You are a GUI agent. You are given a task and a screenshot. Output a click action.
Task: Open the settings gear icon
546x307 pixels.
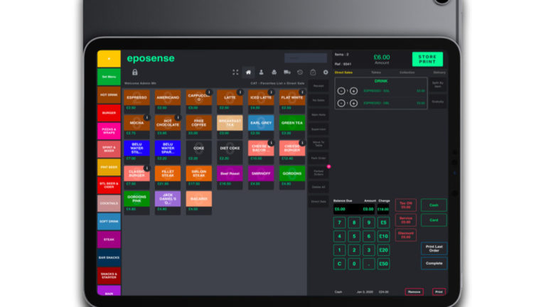click(326, 72)
